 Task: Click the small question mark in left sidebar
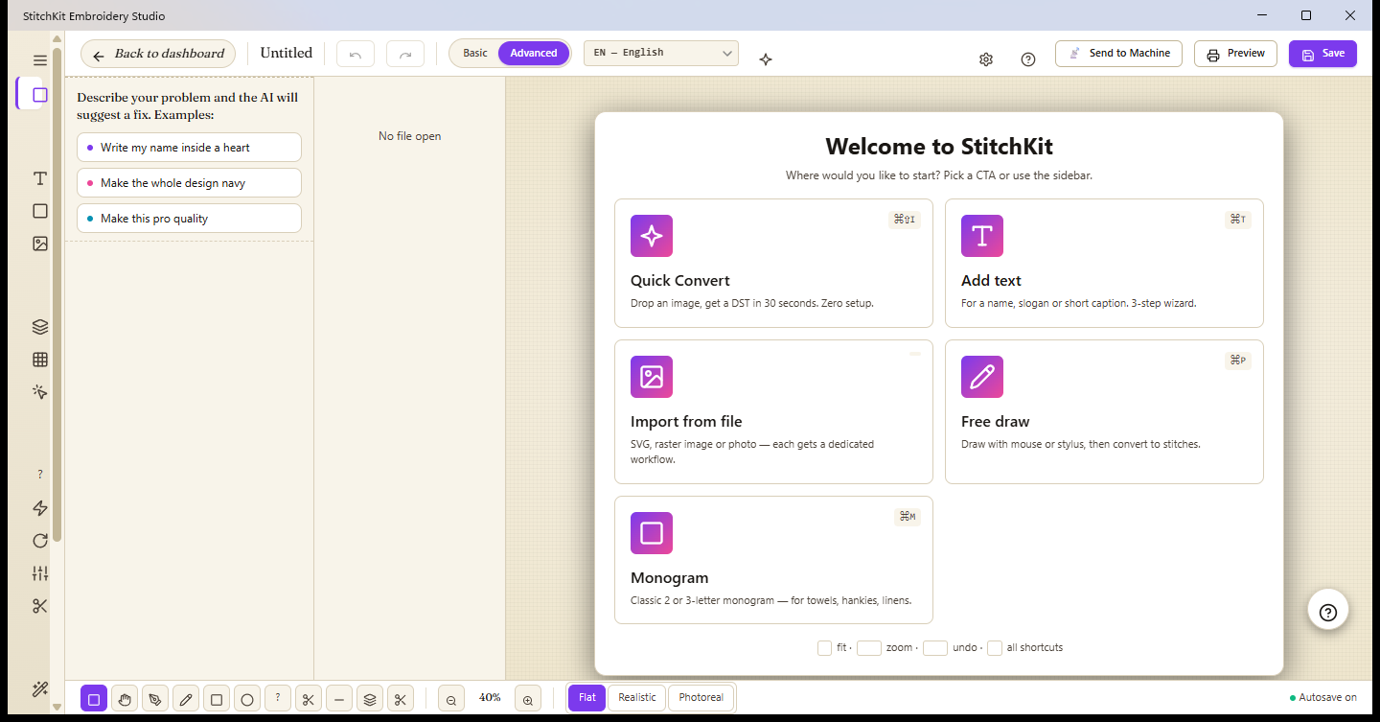39,475
